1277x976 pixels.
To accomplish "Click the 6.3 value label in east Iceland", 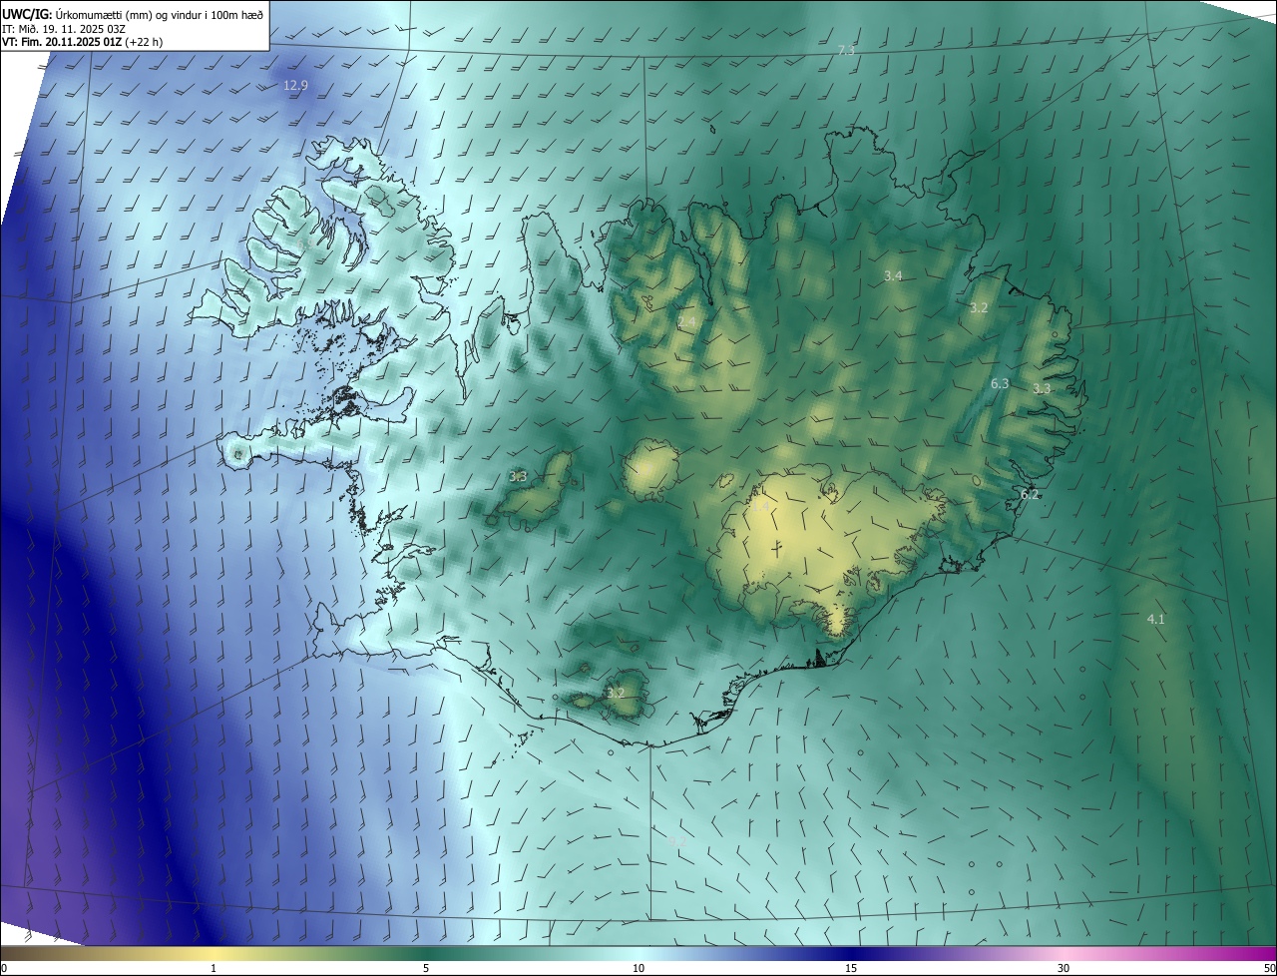I will (1000, 383).
